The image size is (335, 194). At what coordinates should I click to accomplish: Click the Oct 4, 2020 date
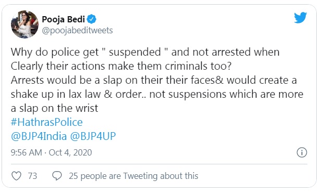(x=70, y=152)
